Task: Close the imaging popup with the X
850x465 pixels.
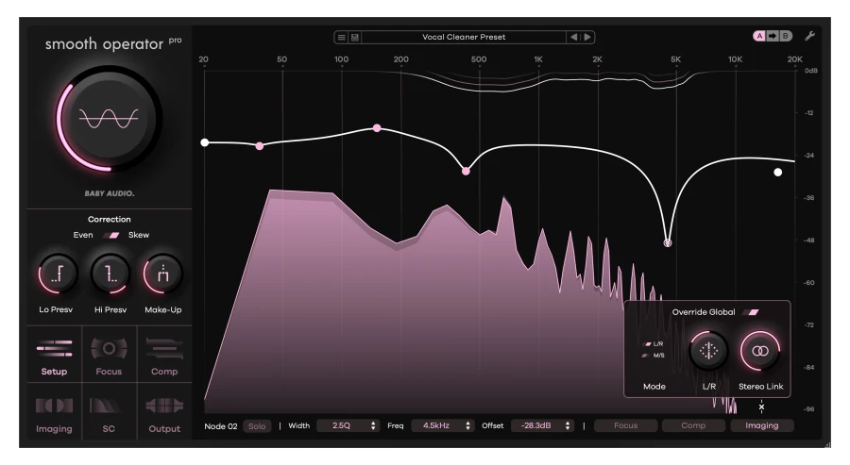Action: coord(761,407)
